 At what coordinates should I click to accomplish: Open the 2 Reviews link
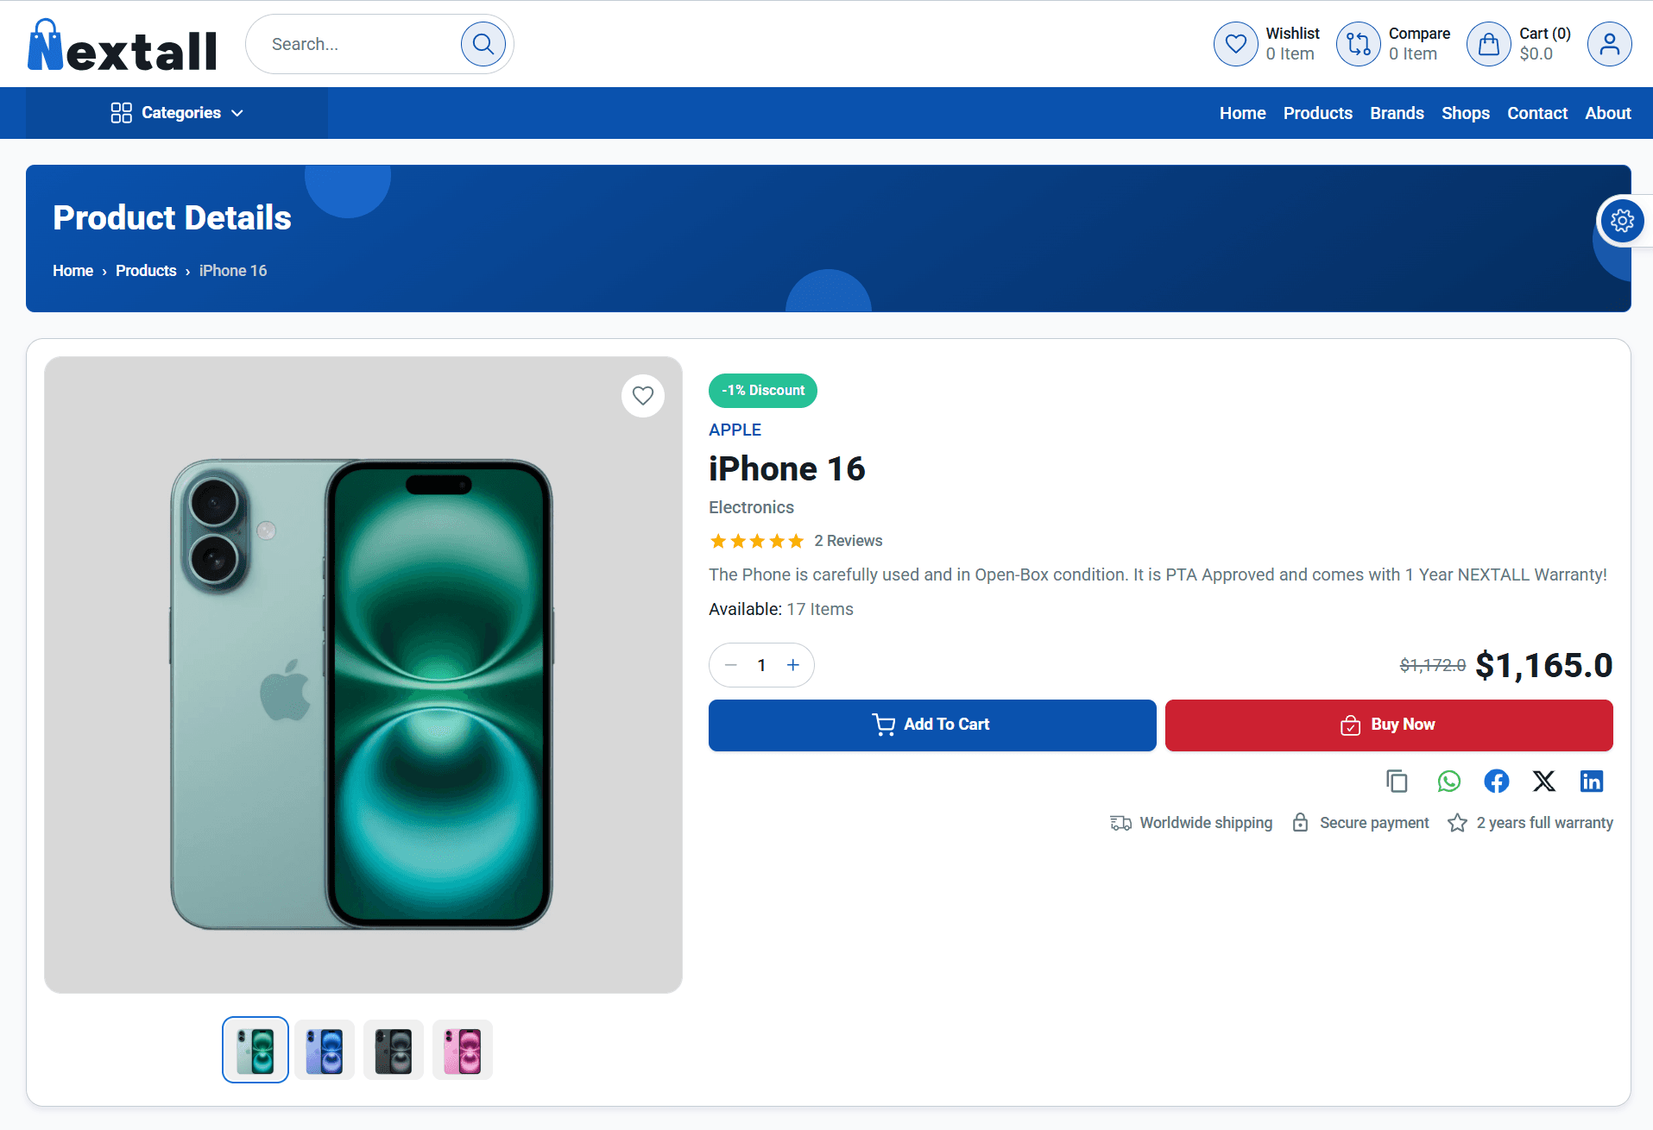coord(849,541)
